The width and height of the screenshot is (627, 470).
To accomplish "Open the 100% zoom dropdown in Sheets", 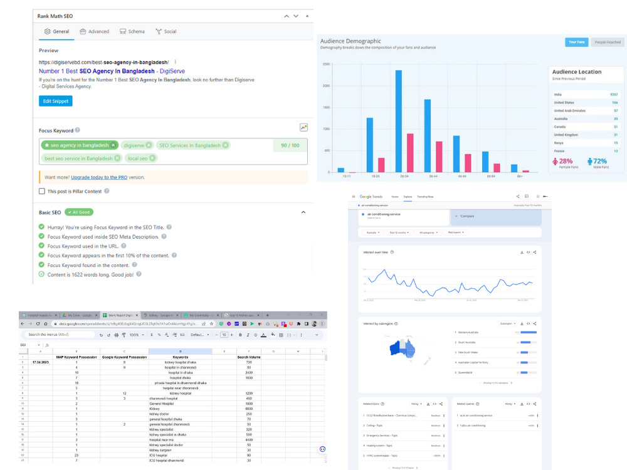I will tap(136, 335).
